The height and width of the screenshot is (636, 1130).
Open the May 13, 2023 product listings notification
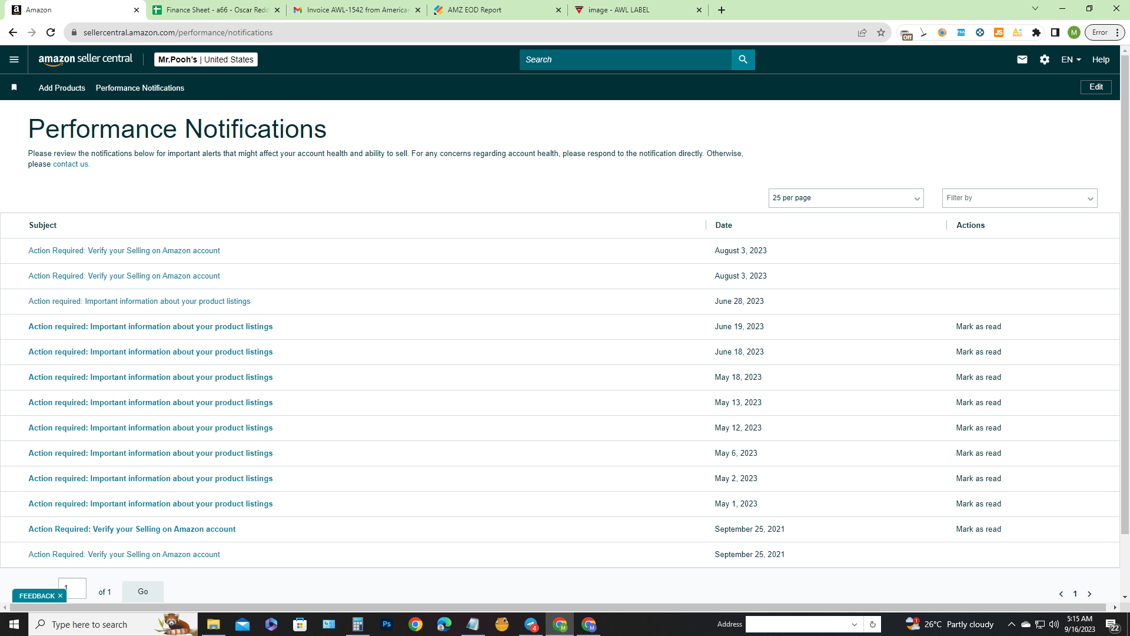click(x=151, y=403)
